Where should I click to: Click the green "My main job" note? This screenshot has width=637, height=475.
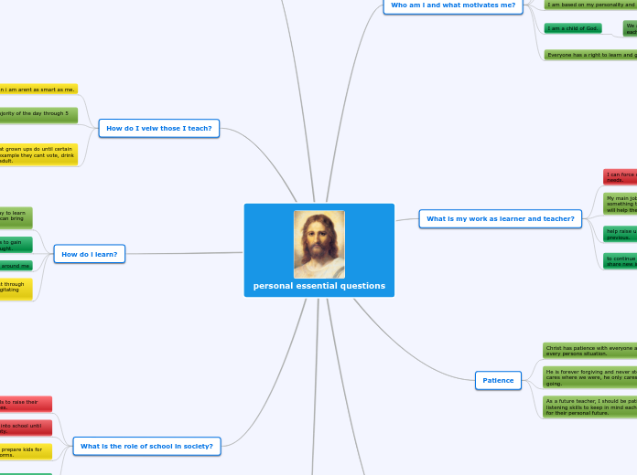pyautogui.click(x=621, y=204)
